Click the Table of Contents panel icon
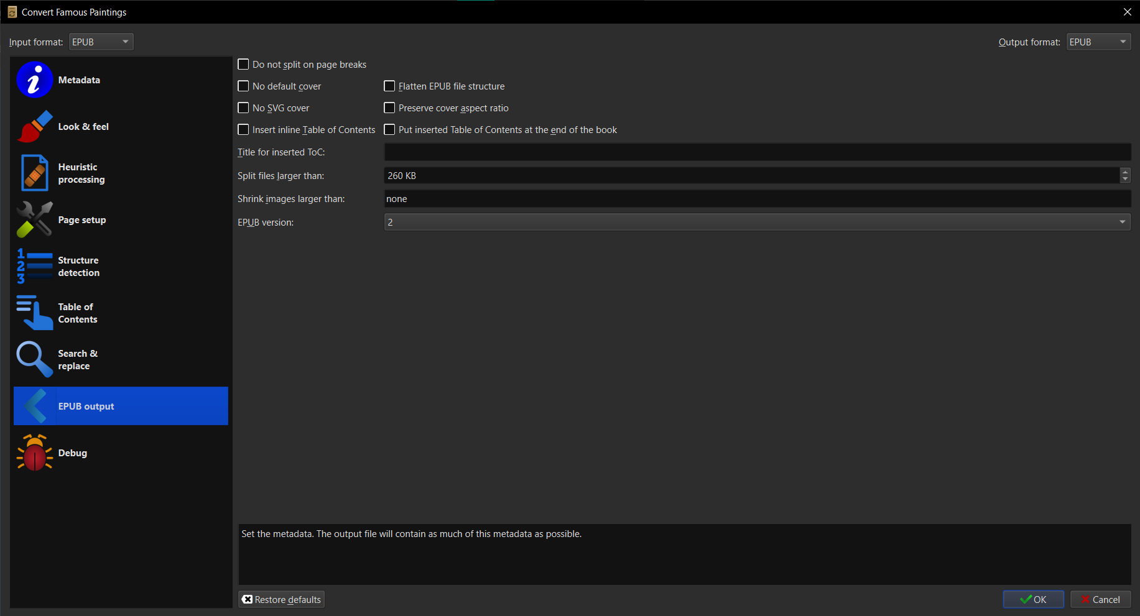 pos(34,313)
